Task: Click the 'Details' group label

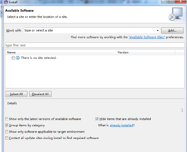Action: (x=12, y=103)
